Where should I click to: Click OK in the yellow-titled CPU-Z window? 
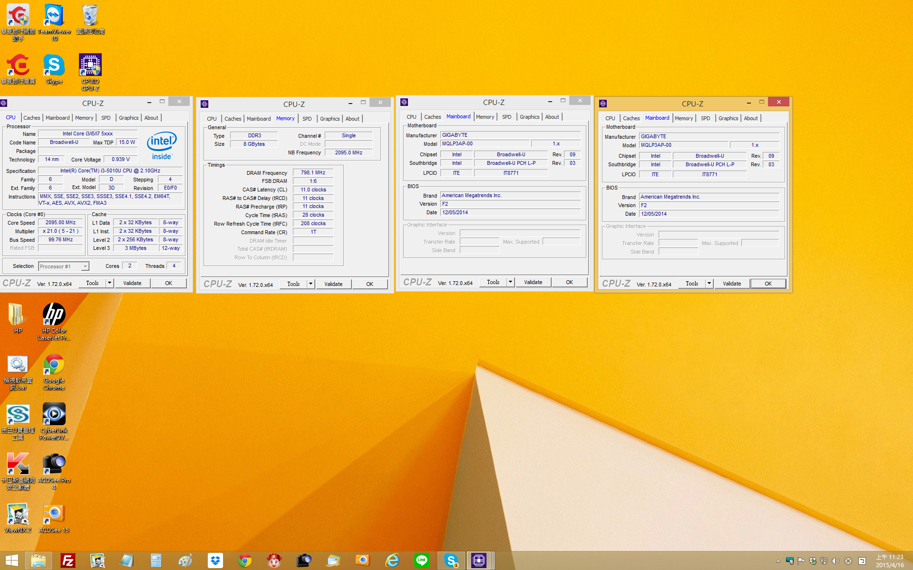pyautogui.click(x=768, y=284)
